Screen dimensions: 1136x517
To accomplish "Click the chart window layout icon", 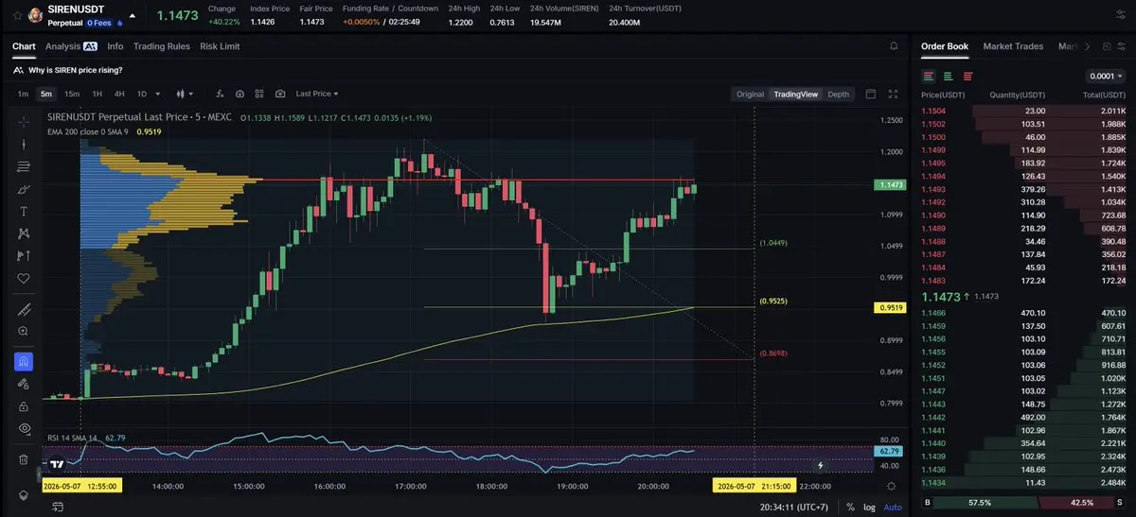I will pos(871,94).
